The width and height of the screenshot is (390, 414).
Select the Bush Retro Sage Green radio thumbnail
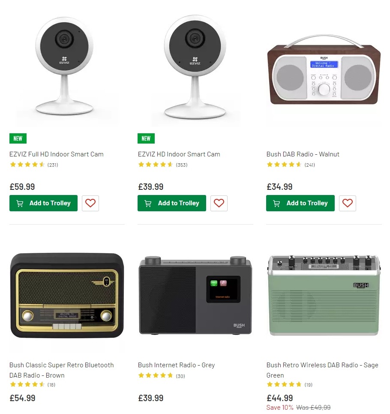coord(324,296)
